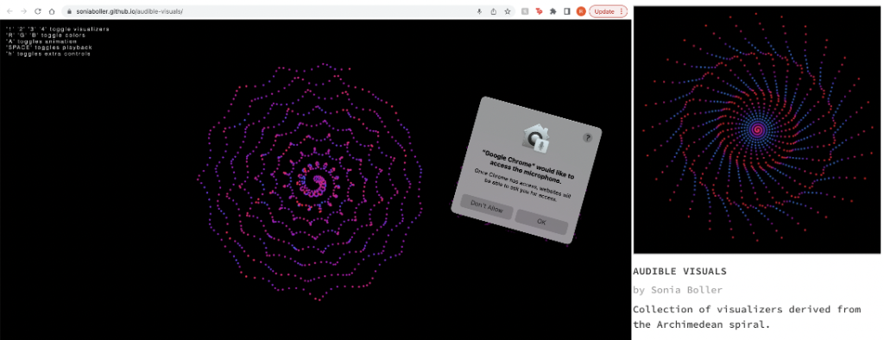Open the browser home page icon
Image resolution: width=884 pixels, height=340 pixels.
52,11
